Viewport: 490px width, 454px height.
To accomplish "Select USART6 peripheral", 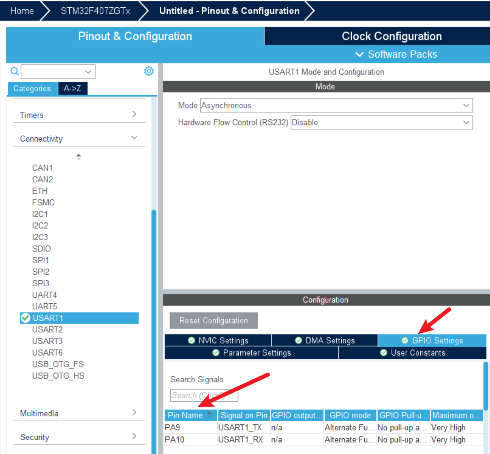I will pyautogui.click(x=47, y=352).
